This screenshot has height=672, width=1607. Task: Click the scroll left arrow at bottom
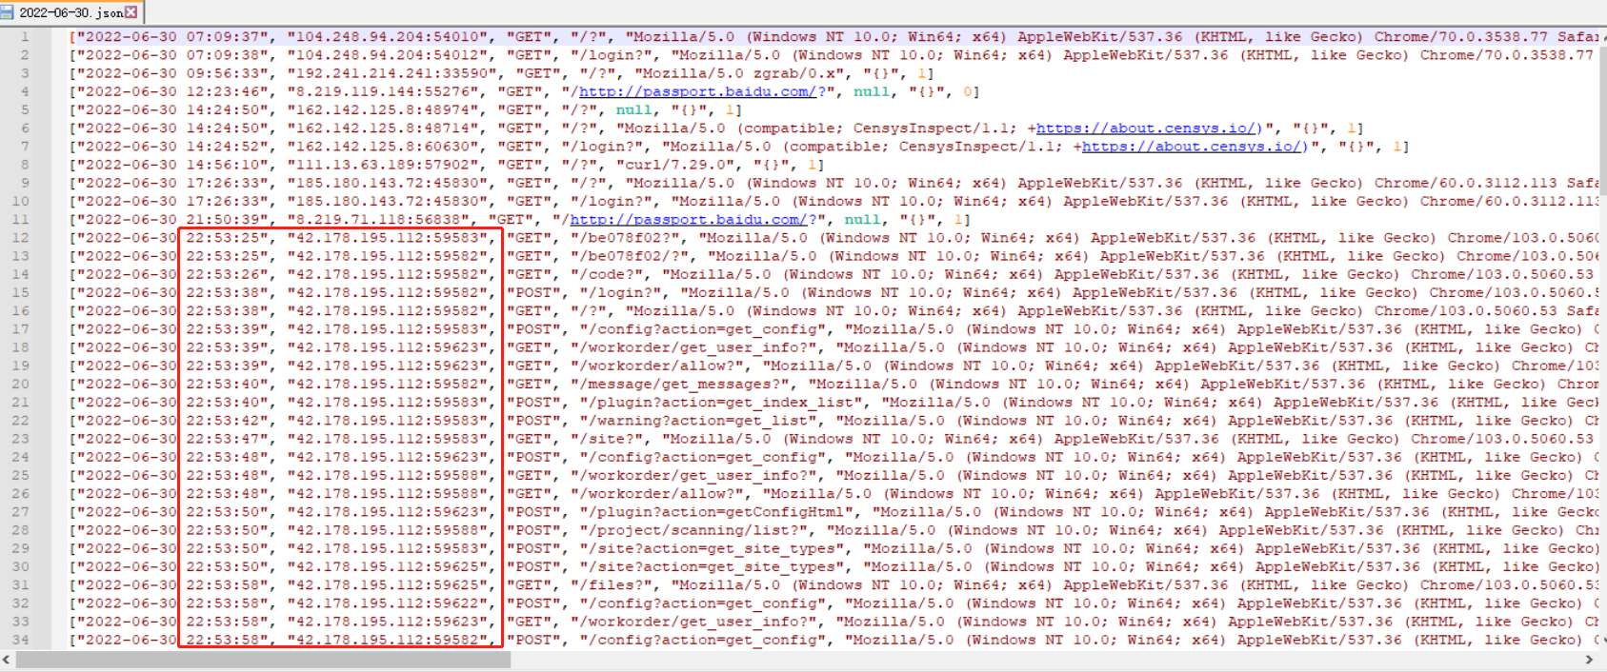(7, 660)
